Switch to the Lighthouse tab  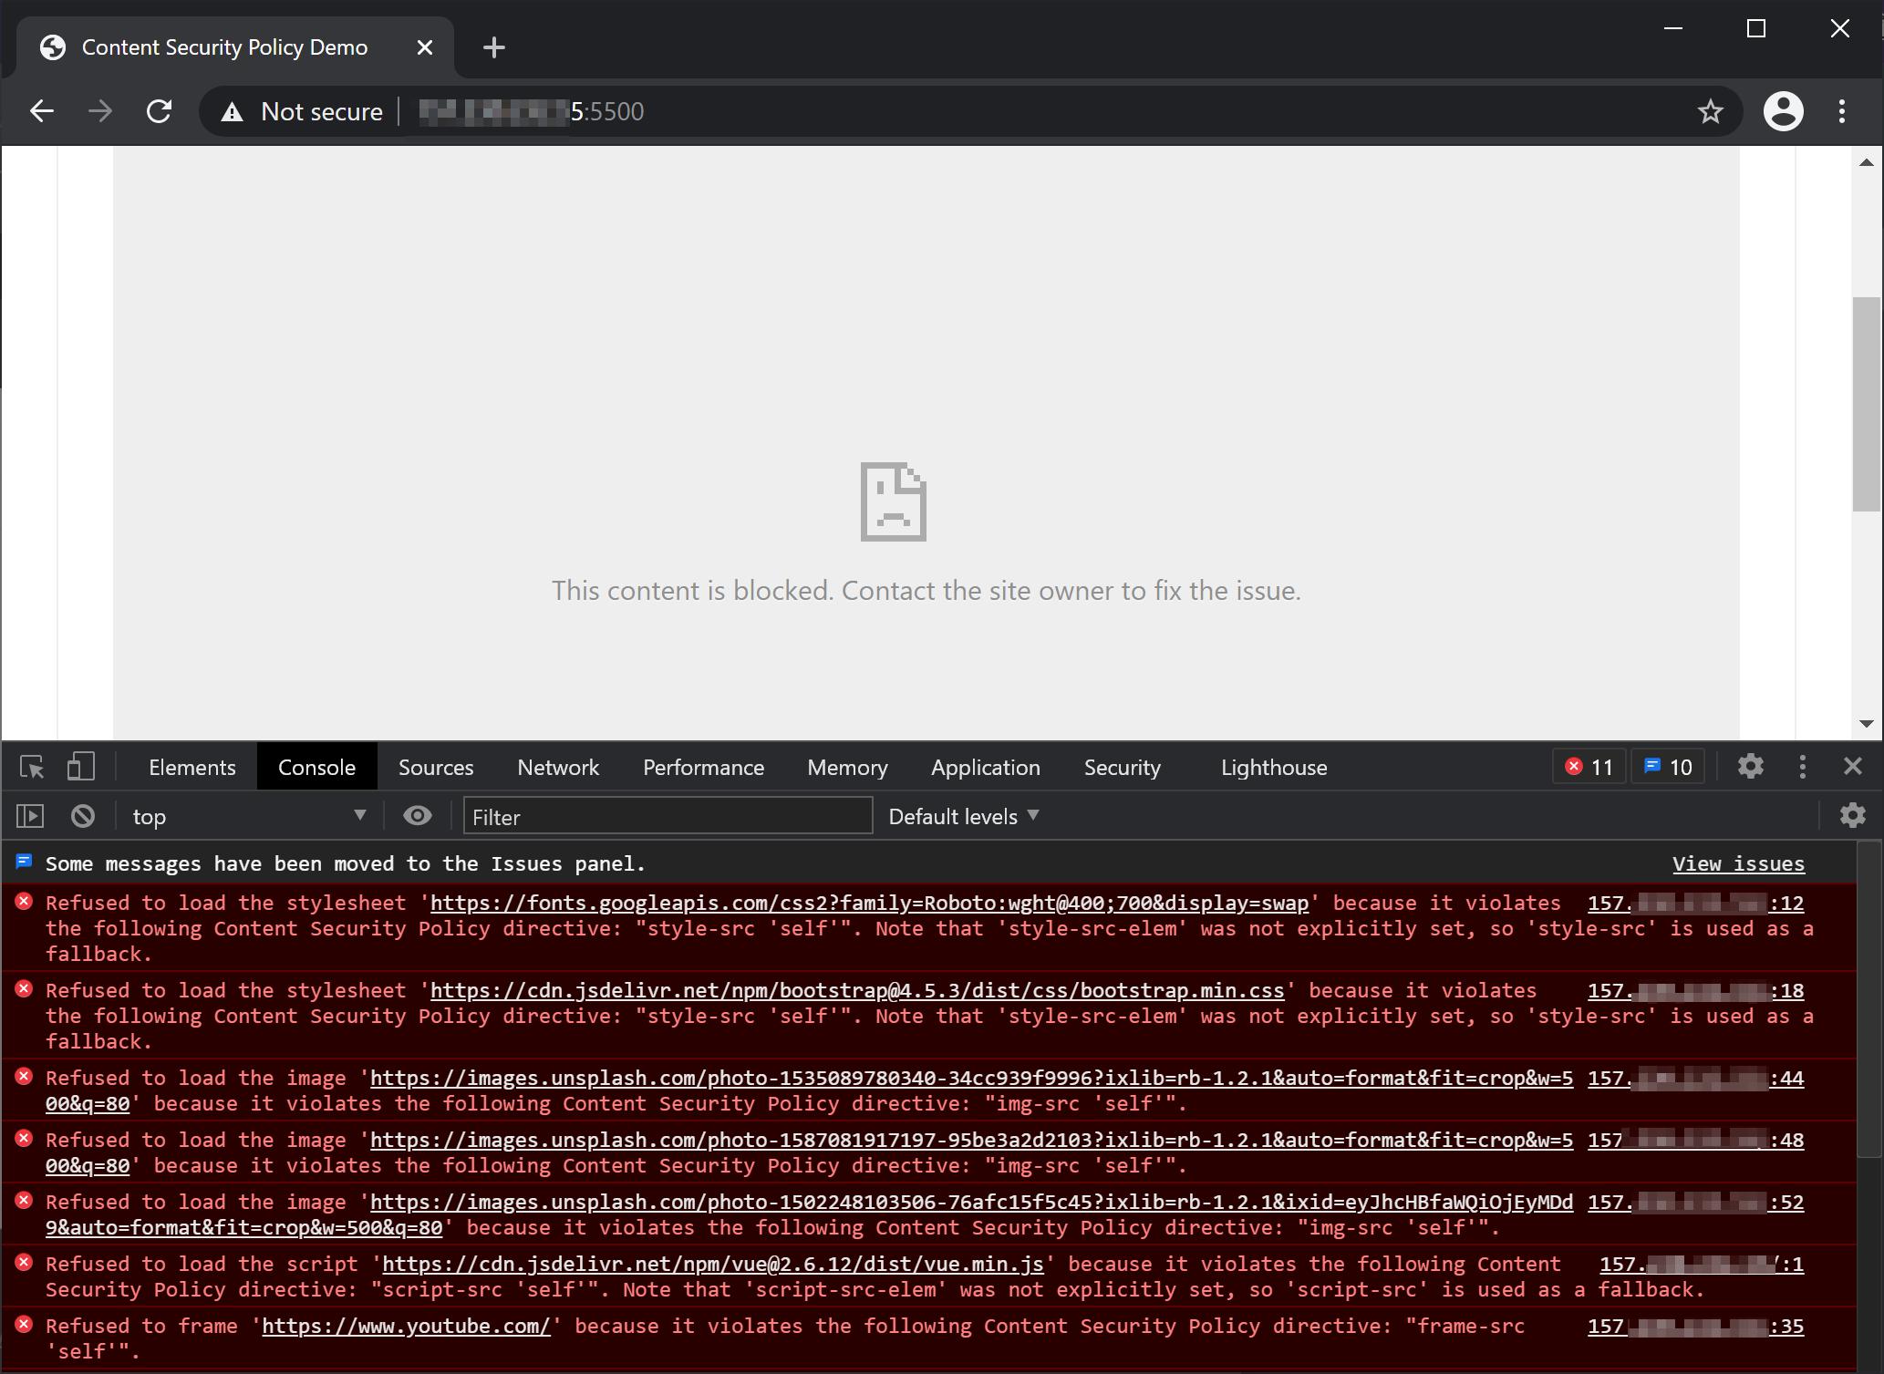[x=1273, y=767]
